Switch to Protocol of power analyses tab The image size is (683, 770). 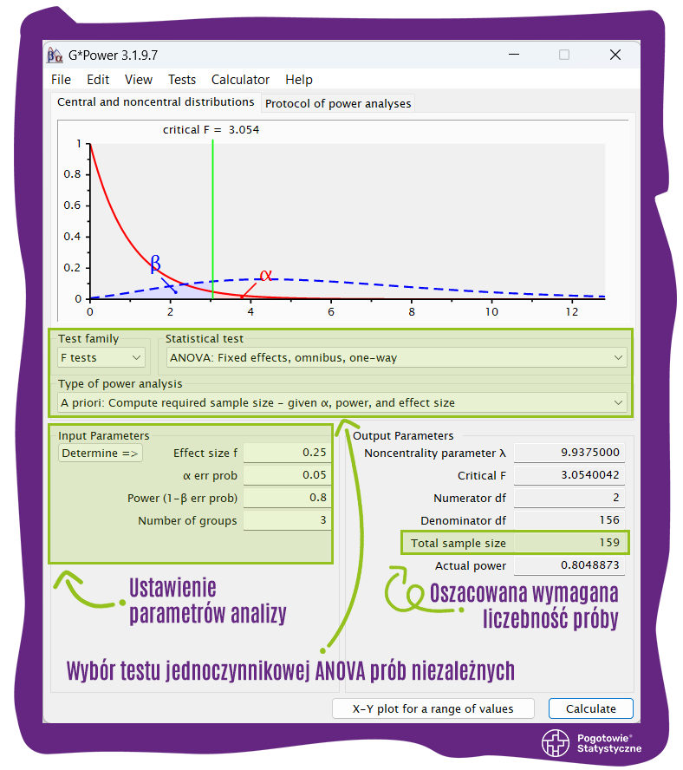coord(338,103)
